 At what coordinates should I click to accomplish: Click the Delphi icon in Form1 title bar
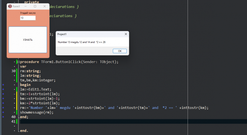[10, 6]
